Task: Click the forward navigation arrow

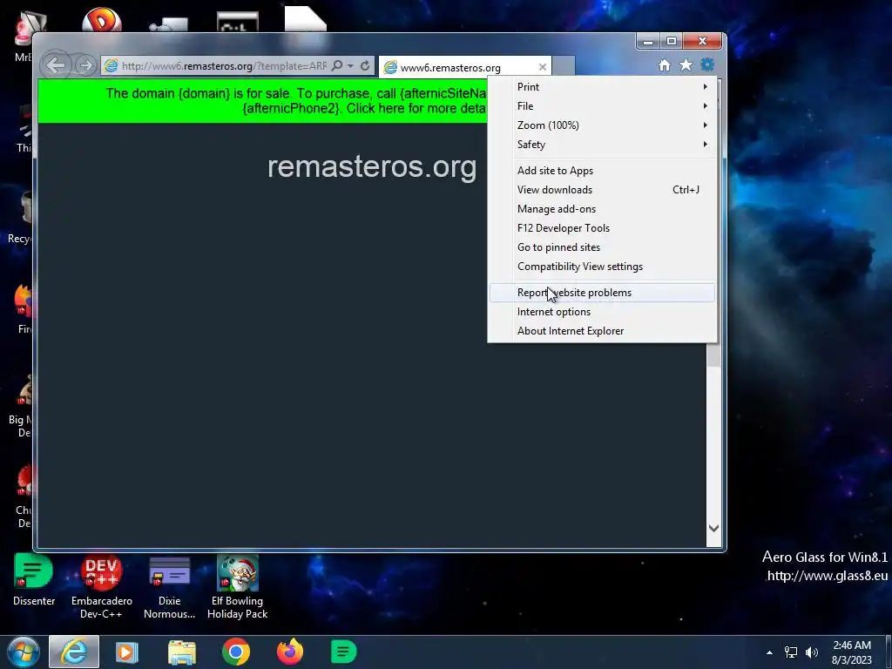Action: (x=85, y=65)
